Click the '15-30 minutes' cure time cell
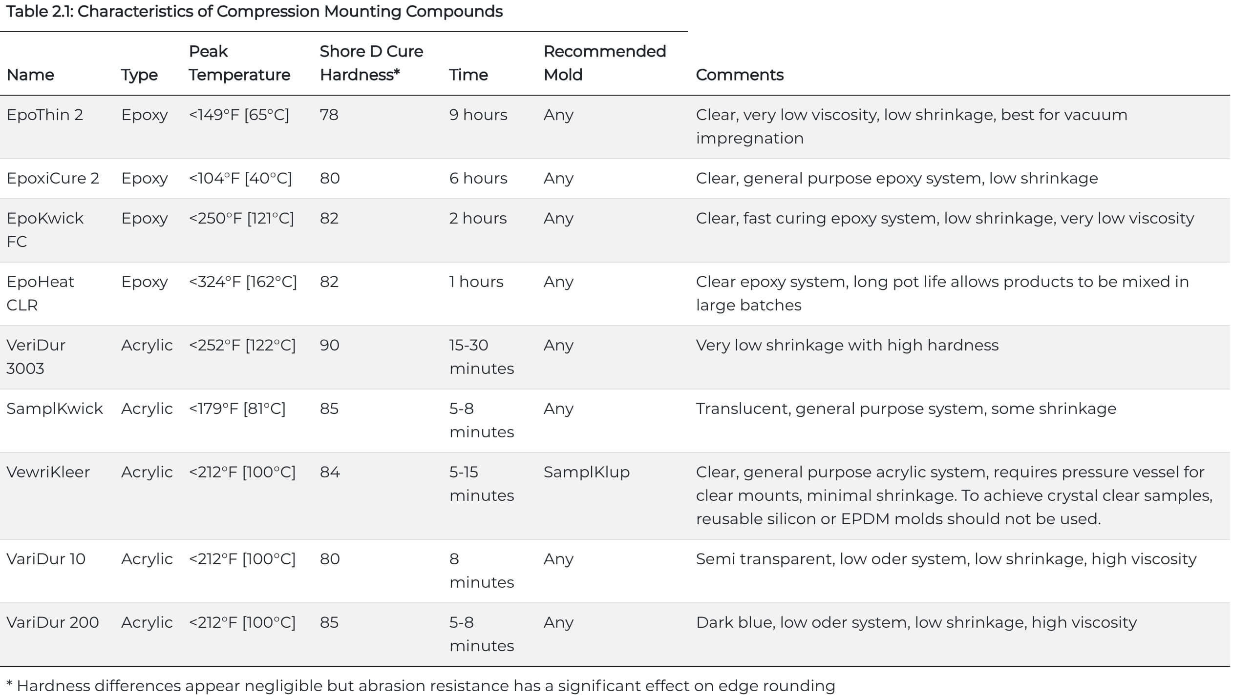This screenshot has width=1233, height=698. pos(481,357)
